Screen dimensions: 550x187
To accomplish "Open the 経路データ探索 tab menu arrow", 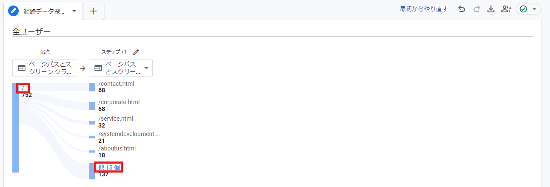I will (x=74, y=11).
